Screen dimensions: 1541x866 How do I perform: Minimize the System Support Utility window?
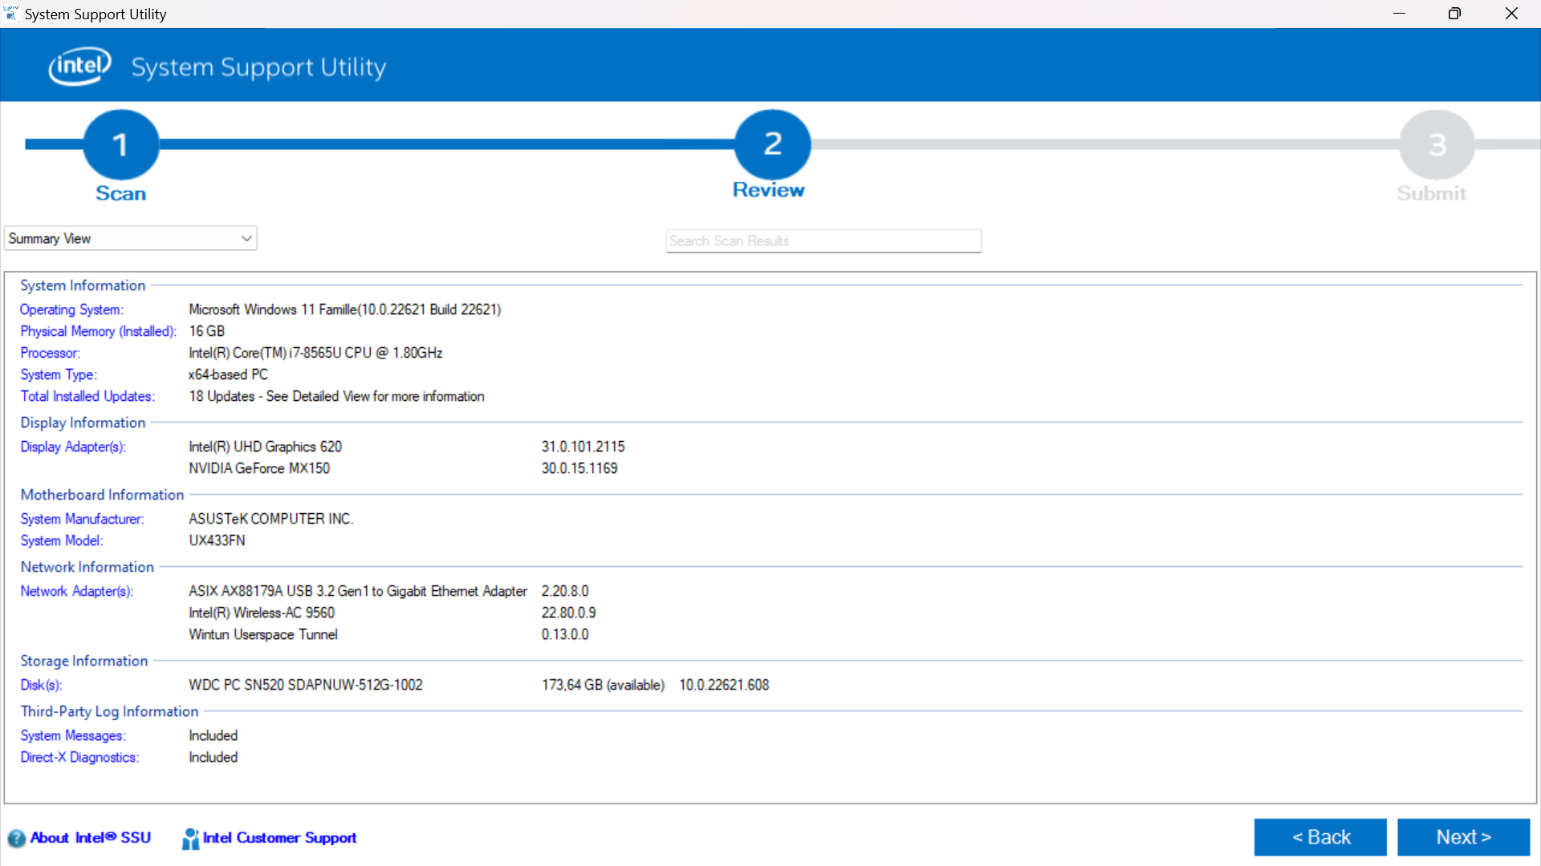tap(1399, 14)
